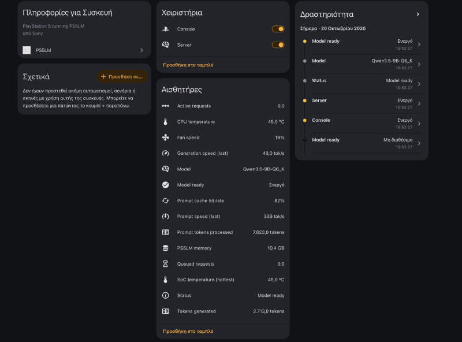The height and width of the screenshot is (342, 462).
Task: Click the Queued requests hourglass icon
Action: click(x=166, y=264)
